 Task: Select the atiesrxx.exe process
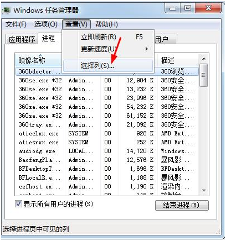pos(107,142)
